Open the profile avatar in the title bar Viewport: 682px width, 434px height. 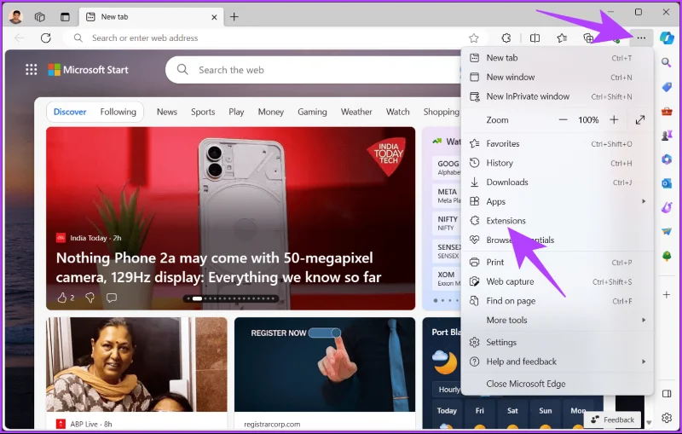[15, 17]
